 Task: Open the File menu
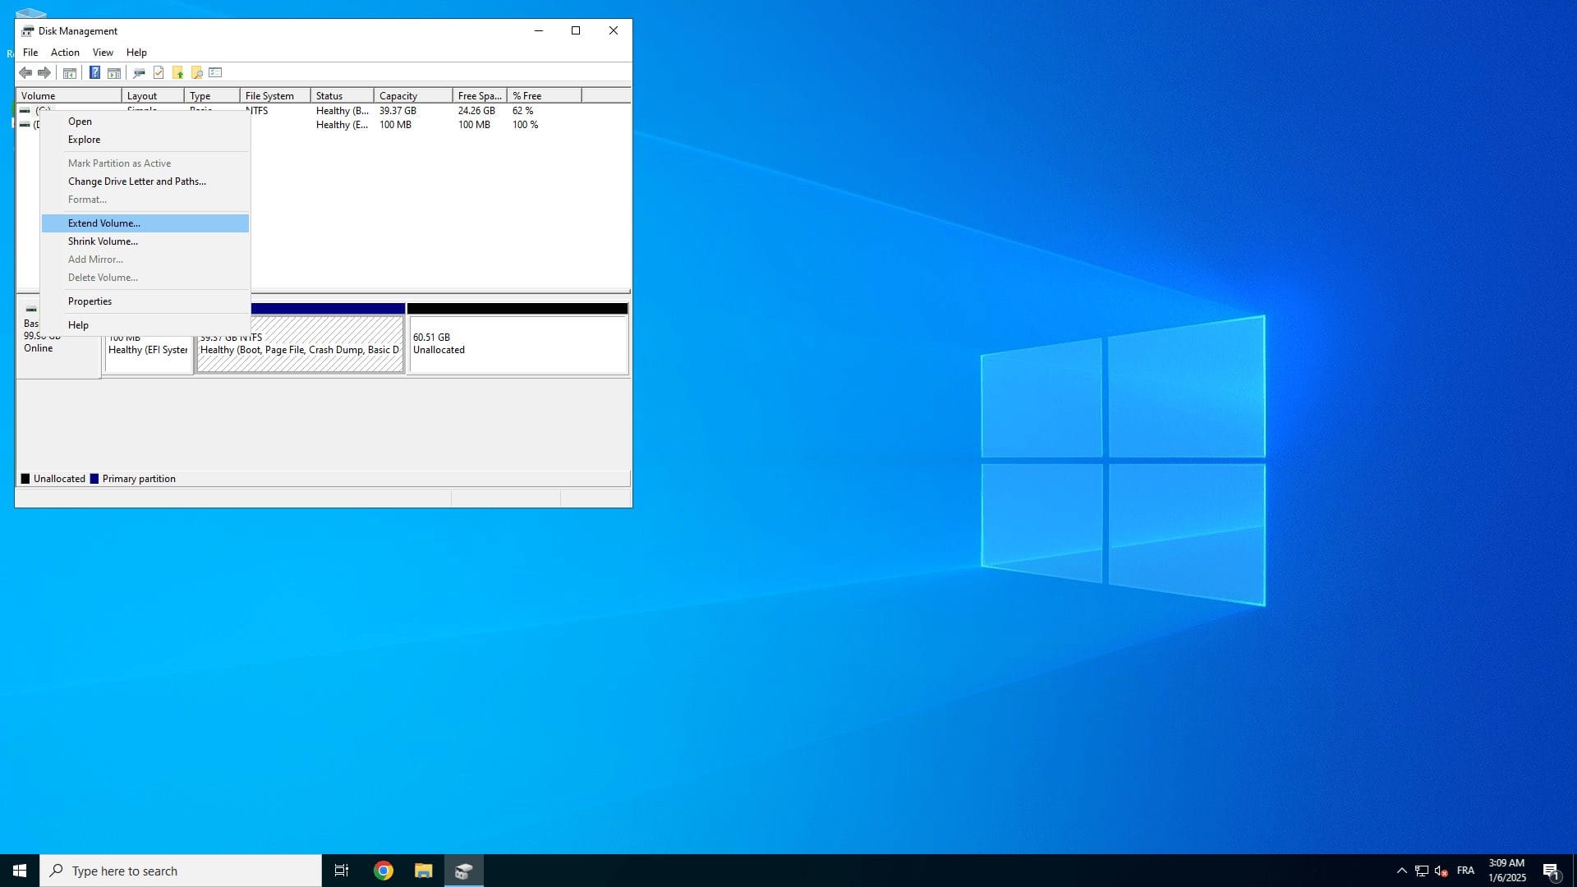[30, 53]
